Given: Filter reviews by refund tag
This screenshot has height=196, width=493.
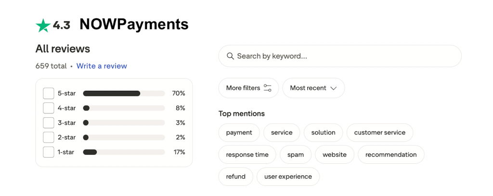Looking at the screenshot, I should tap(235, 176).
